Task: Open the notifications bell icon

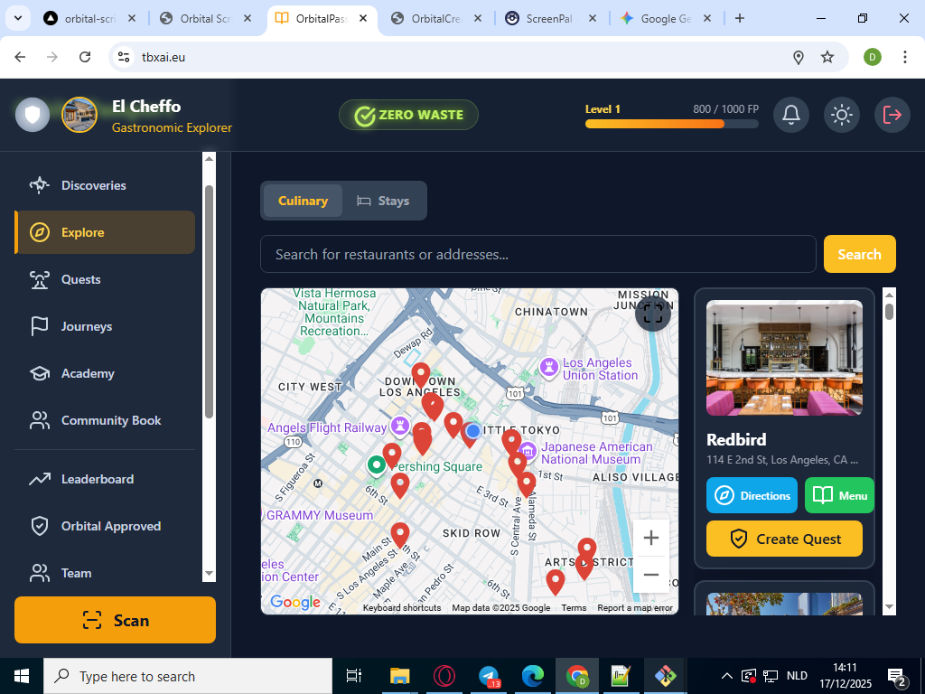Action: 791,115
